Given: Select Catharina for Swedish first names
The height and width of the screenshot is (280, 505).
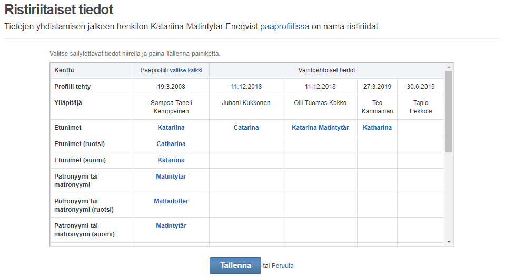Looking at the screenshot, I should pos(171,144).
